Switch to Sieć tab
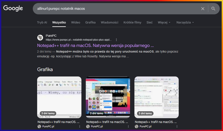This screenshot has width=223, height=131. [x=149, y=22]
